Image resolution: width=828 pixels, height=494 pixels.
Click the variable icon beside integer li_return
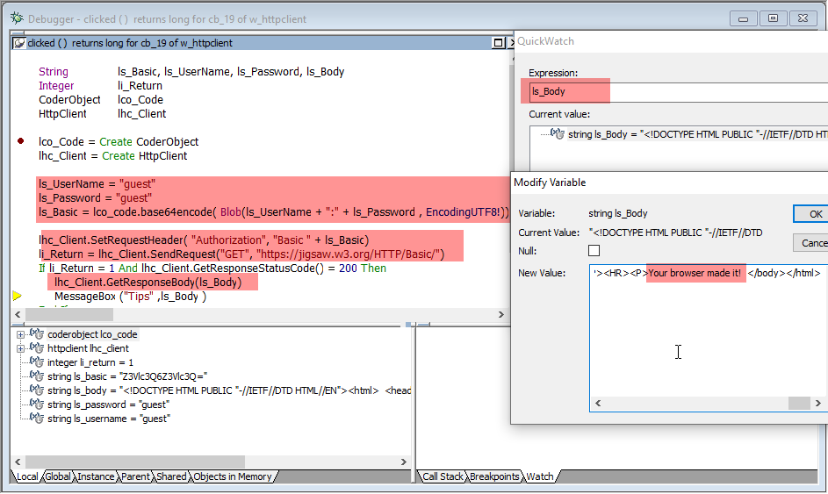[x=37, y=362]
